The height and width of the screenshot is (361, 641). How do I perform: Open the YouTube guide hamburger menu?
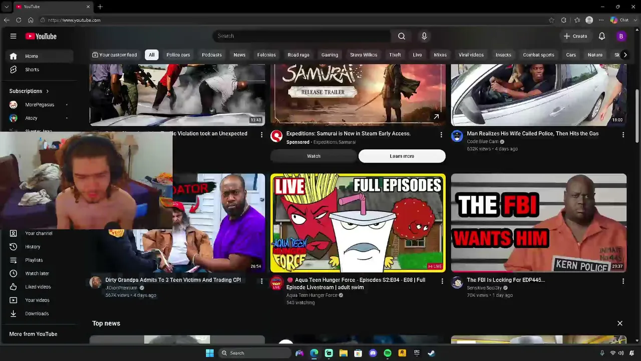[14, 36]
